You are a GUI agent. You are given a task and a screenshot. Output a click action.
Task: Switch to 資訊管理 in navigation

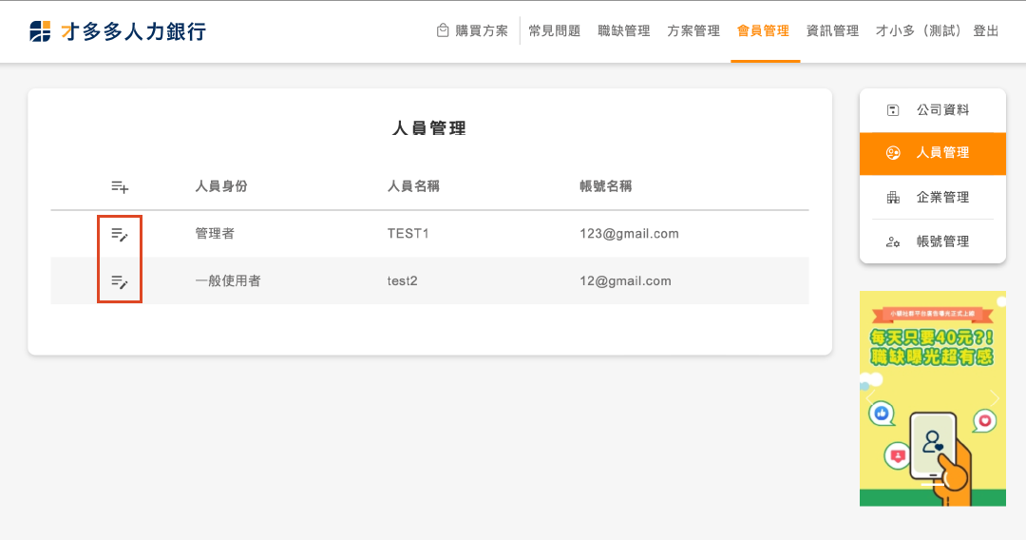832,31
